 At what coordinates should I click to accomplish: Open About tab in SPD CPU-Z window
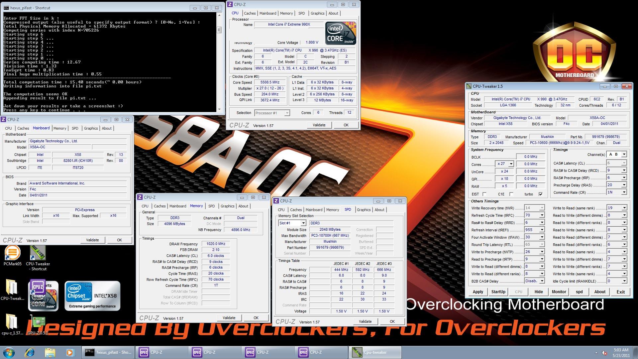[379, 210]
